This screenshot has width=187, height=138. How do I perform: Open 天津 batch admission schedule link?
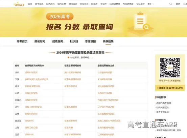click(x=37, y=79)
